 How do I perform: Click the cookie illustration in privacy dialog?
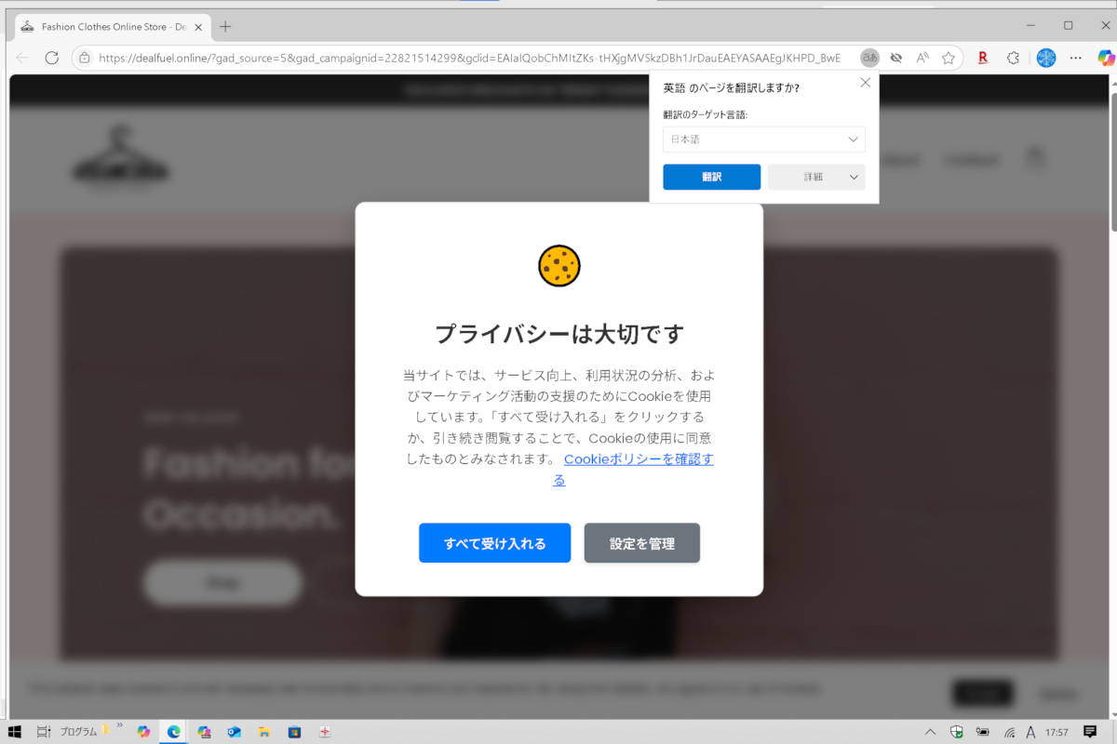[x=559, y=266]
